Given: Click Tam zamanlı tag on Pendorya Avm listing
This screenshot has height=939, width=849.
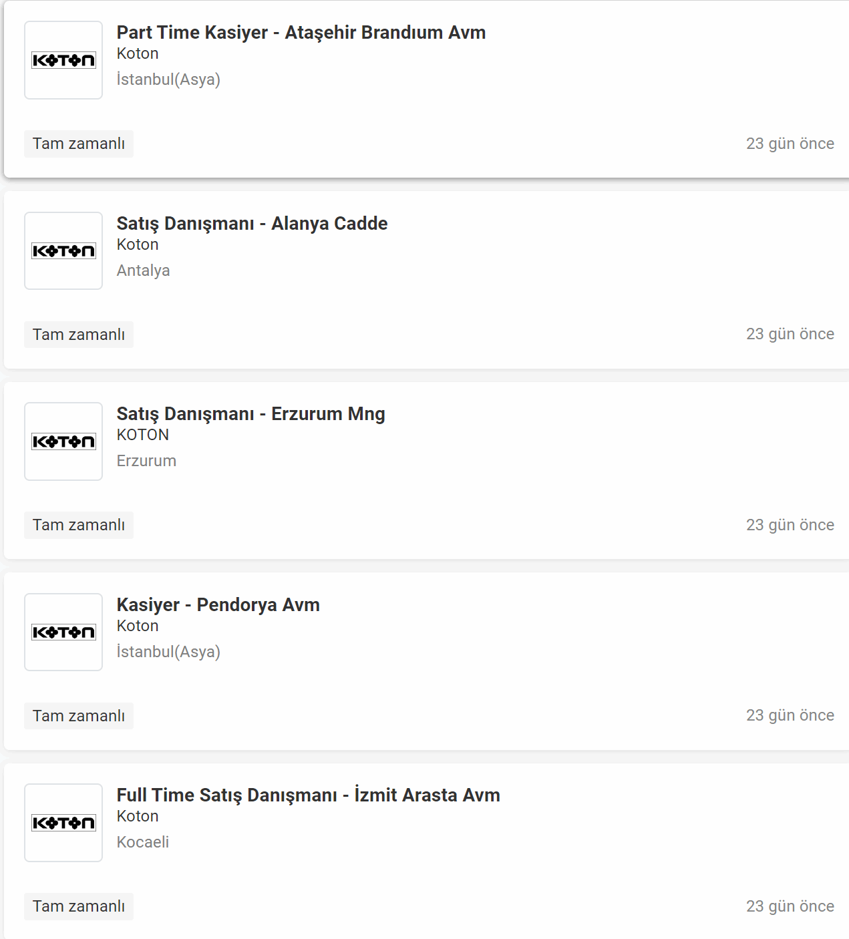Looking at the screenshot, I should coord(79,716).
